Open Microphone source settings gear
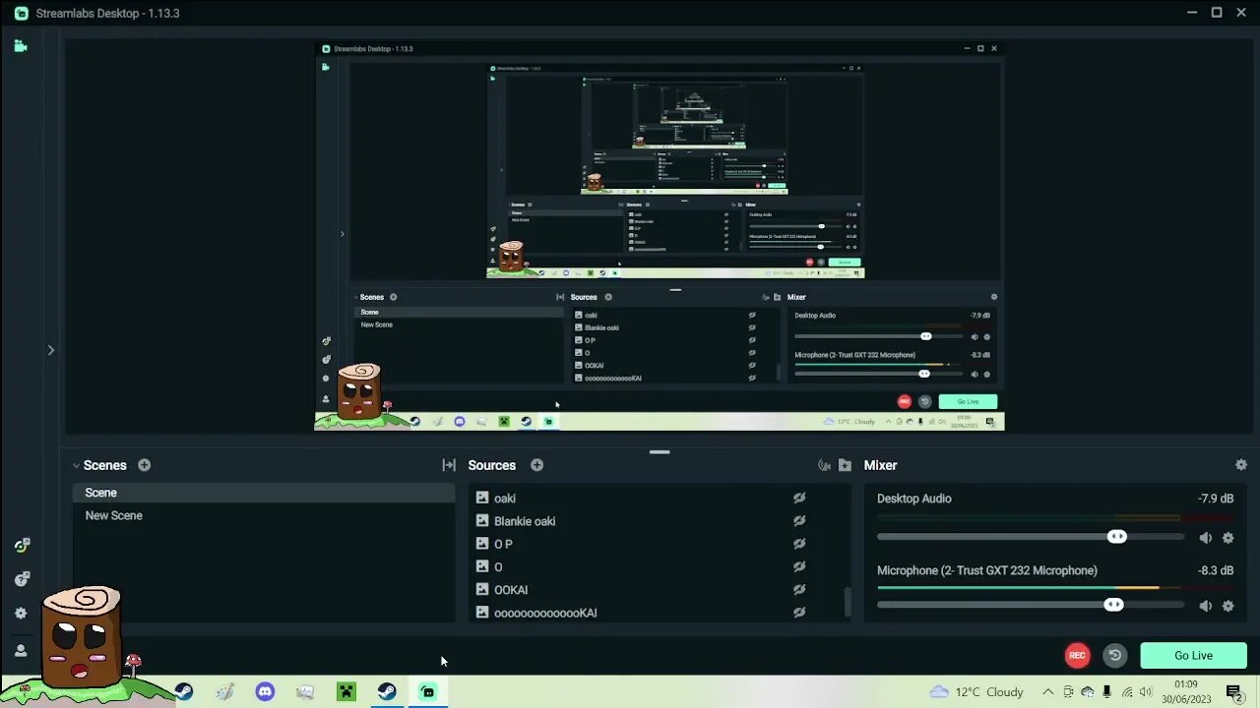Image resolution: width=1260 pixels, height=708 pixels. [x=1228, y=606]
